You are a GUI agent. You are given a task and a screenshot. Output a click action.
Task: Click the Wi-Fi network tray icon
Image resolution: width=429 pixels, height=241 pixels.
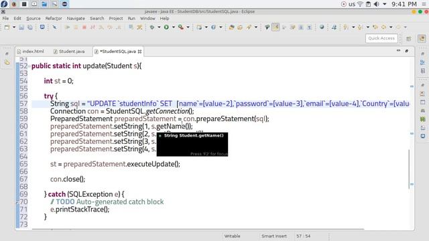(361, 4)
